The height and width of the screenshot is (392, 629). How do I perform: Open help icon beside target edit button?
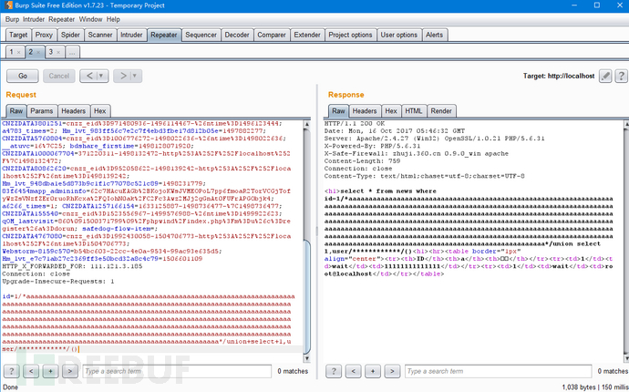(622, 76)
